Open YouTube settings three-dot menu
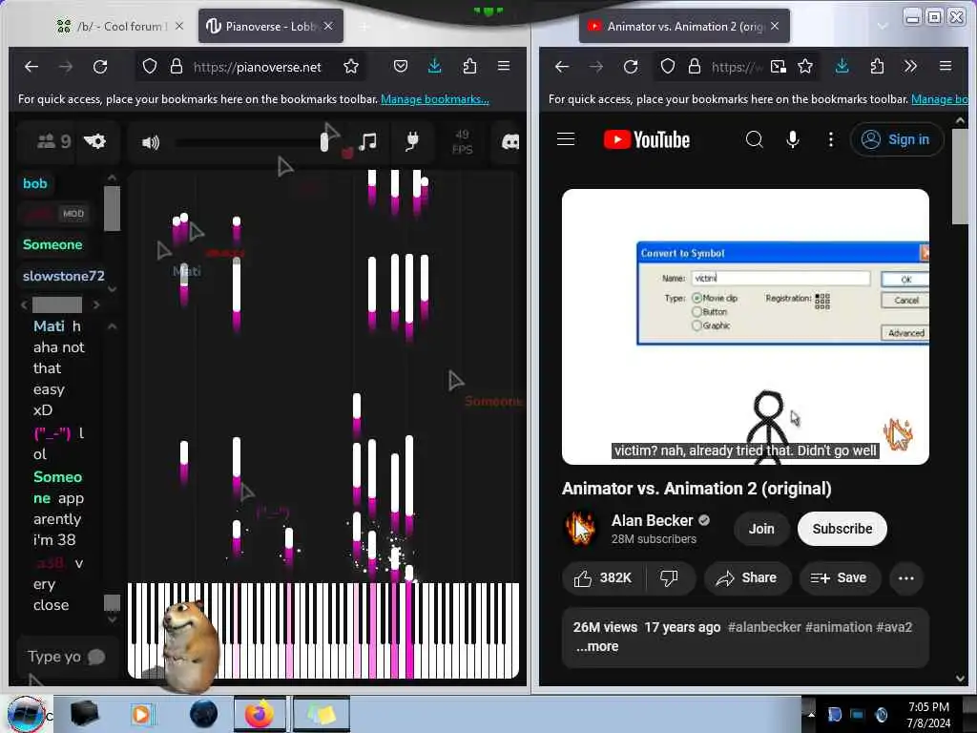The width and height of the screenshot is (977, 733). [831, 139]
